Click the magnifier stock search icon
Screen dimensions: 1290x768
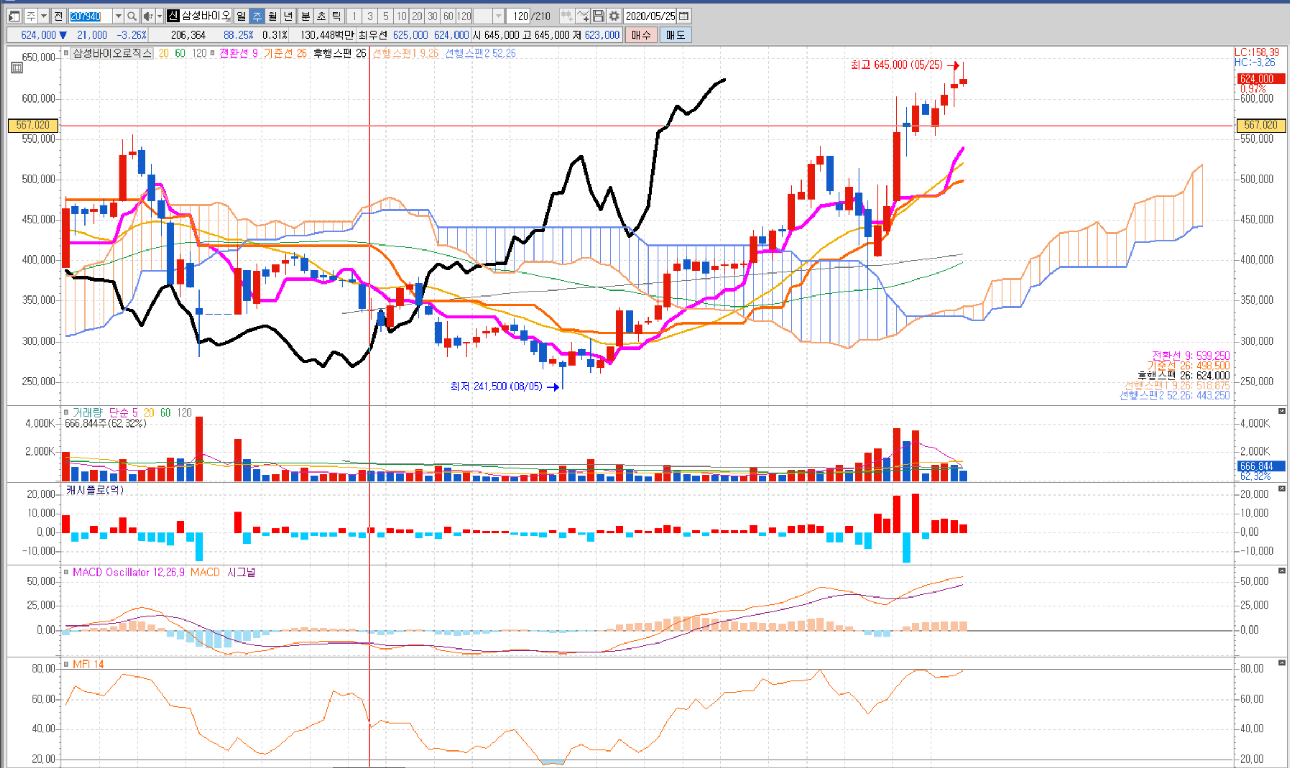click(132, 16)
